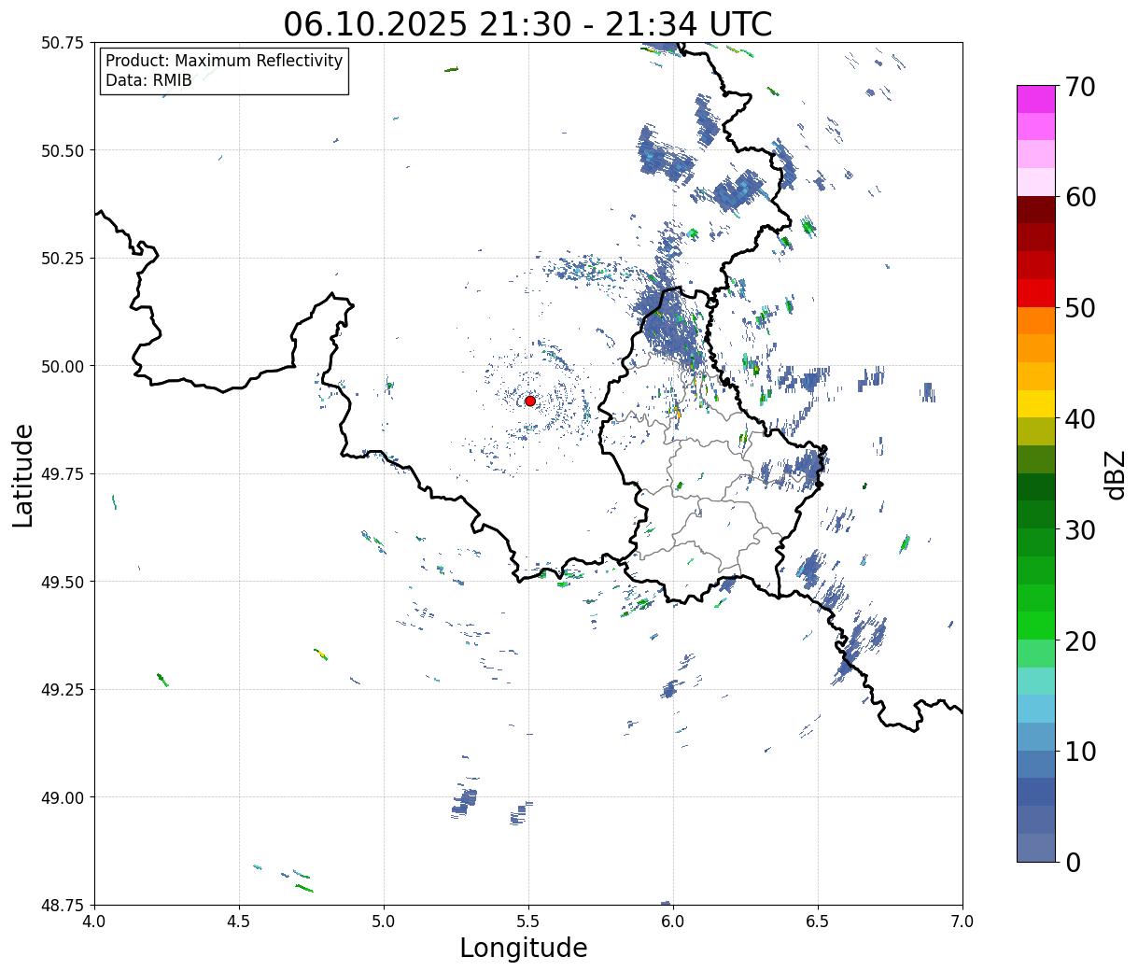Image resolution: width=1138 pixels, height=971 pixels.
Task: Click colorbar tick label 60
Action: [x=1079, y=197]
